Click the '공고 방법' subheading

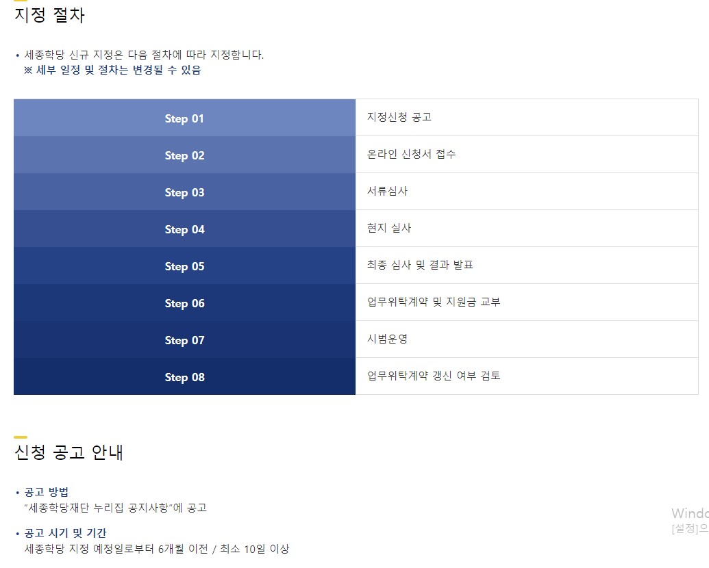tap(46, 492)
